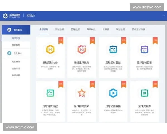Open the 足球即时竞彩 service title
Screen dimensions: 167x134
82,106
